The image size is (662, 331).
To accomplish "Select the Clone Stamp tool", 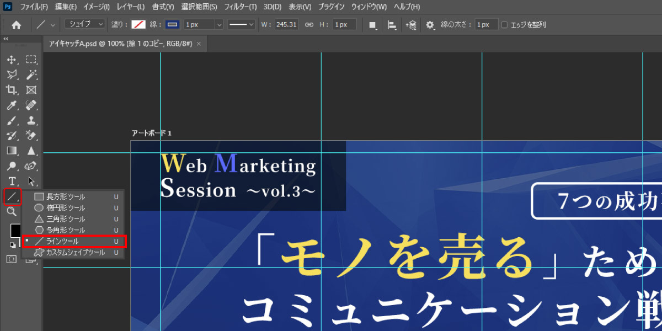I will point(31,120).
